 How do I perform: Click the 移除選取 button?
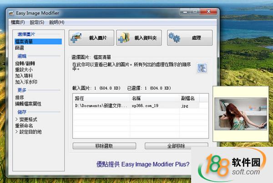tap(104, 146)
